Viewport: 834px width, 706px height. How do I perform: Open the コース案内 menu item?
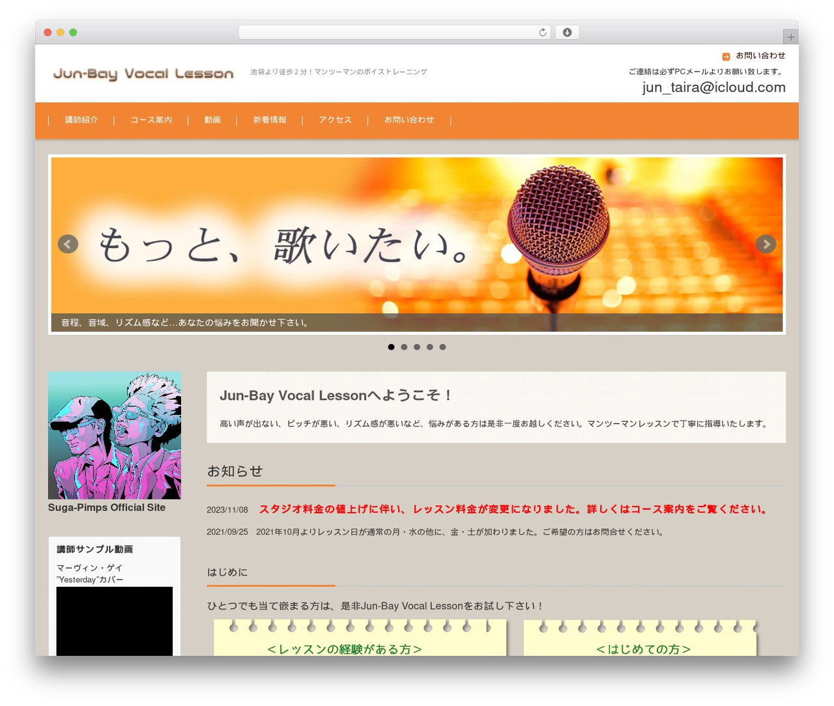pyautogui.click(x=151, y=120)
